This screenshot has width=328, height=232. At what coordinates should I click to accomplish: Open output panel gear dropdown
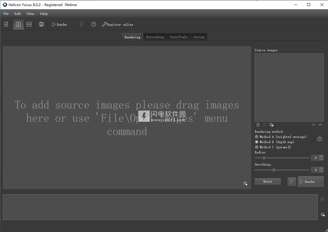coord(323,215)
